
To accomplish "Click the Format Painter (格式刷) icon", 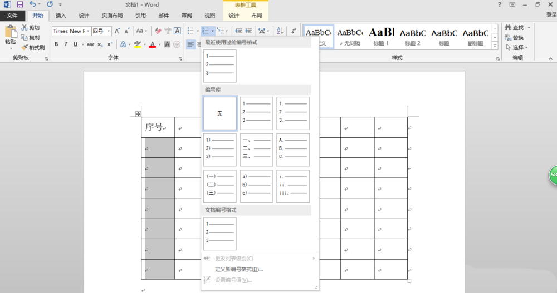I will point(25,48).
